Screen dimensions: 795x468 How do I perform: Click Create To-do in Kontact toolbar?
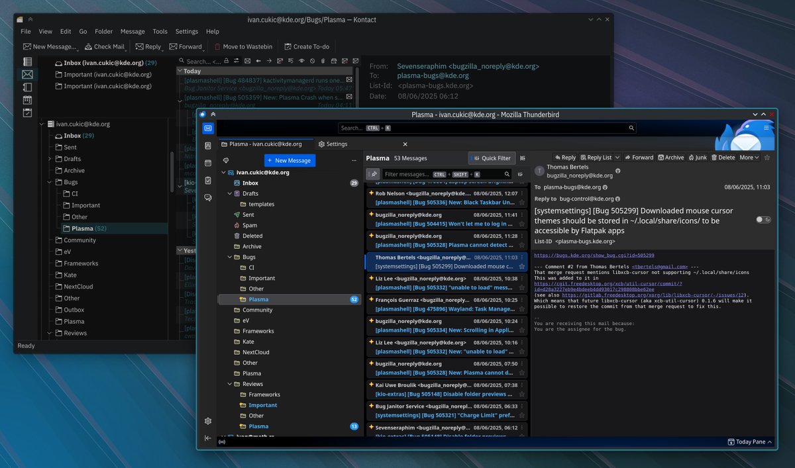pos(307,46)
